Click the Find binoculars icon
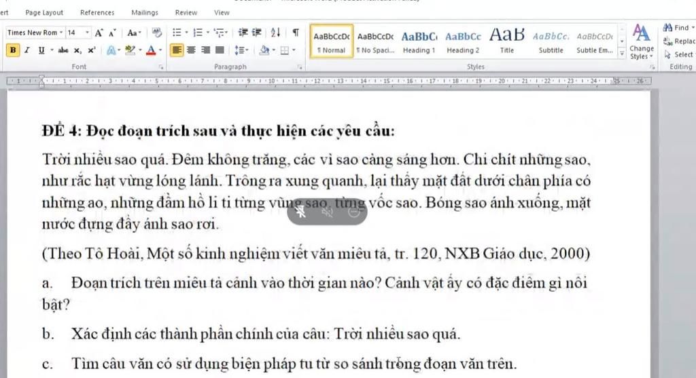The width and height of the screenshot is (696, 378). click(x=667, y=28)
